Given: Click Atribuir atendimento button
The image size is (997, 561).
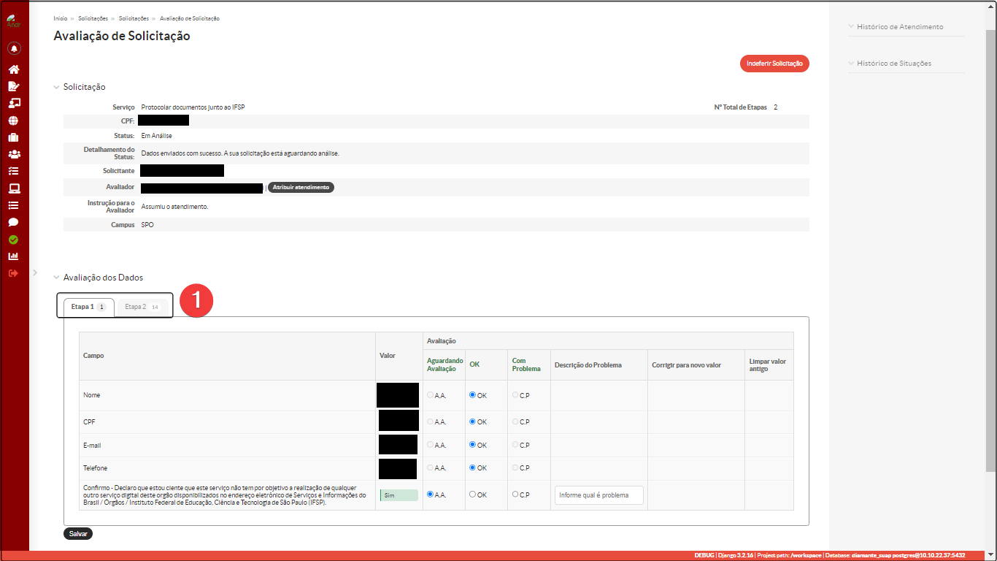Looking at the screenshot, I should click(x=301, y=188).
